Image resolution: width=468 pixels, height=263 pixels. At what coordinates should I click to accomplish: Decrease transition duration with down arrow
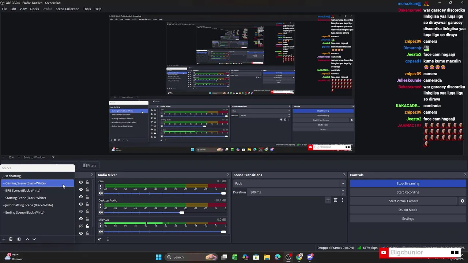pyautogui.click(x=343, y=194)
